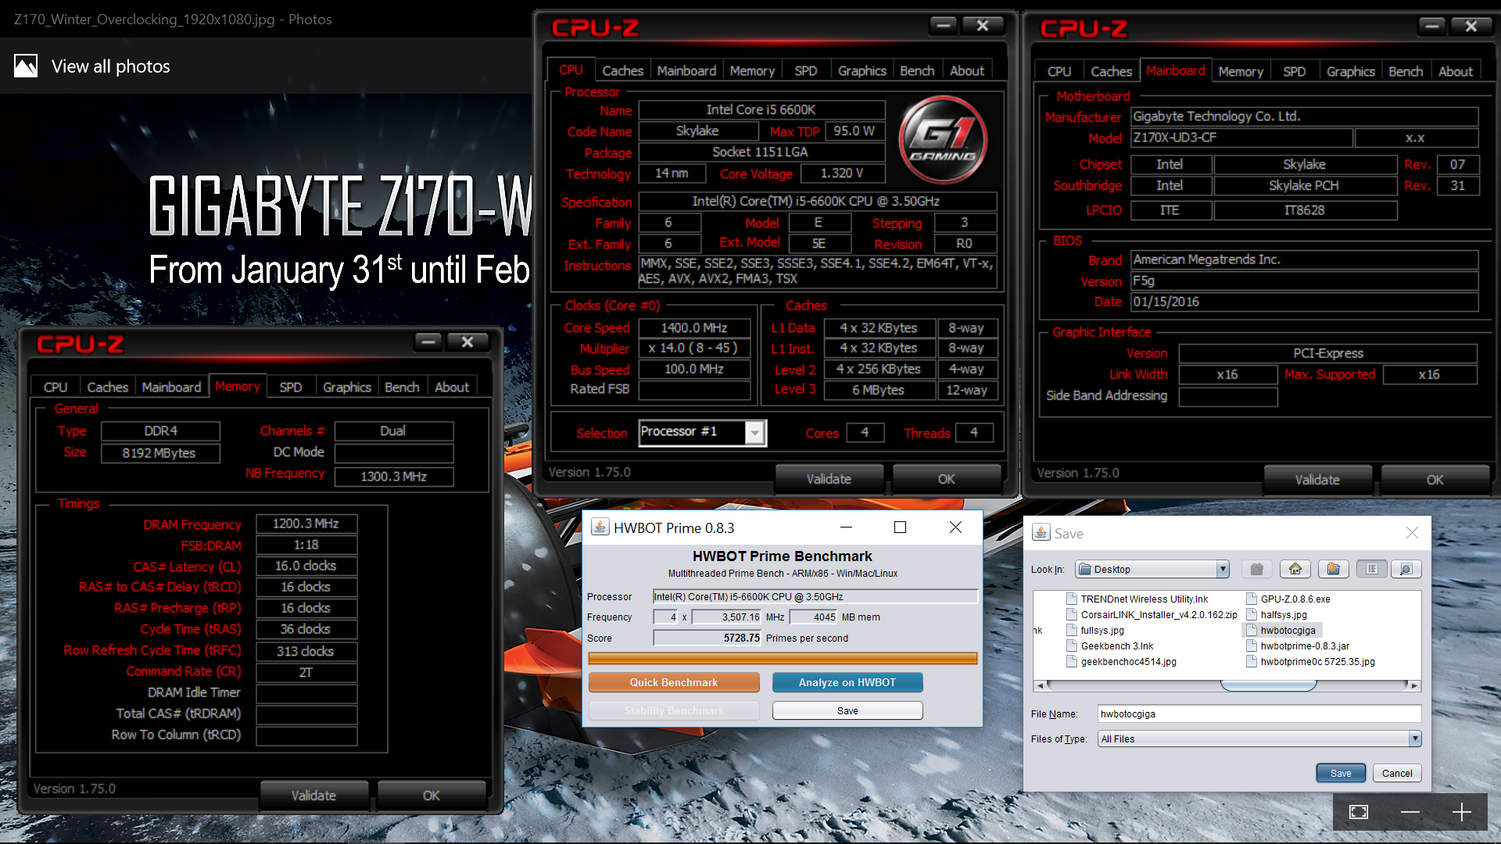This screenshot has width=1501, height=844.
Task: Click Validate in CPU-Z Memory window
Action: [313, 796]
